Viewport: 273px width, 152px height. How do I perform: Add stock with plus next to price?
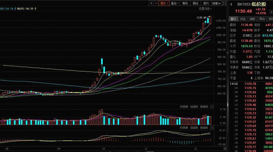tap(271, 12)
